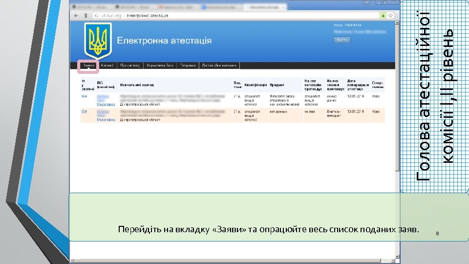The width and height of the screenshot is (469, 264).
Task: Click 'Дата попередньої атестації' column header
Action: pos(358,85)
